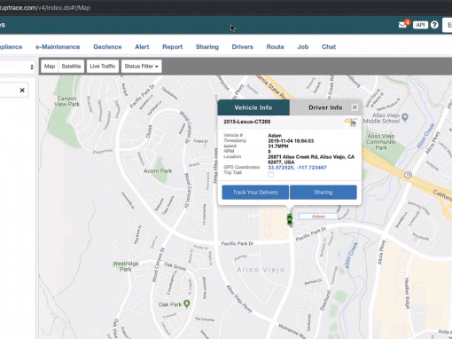The width and height of the screenshot is (452, 339).
Task: Open the GPS coordinates link
Action: (297, 168)
